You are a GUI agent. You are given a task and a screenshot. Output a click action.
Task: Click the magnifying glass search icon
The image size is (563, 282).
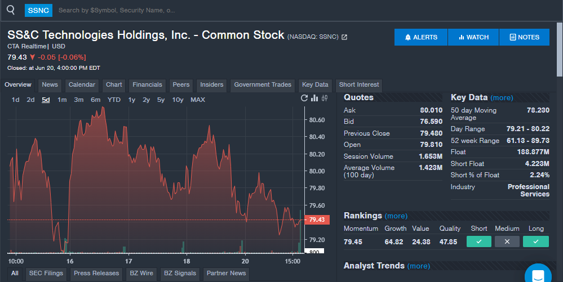pos(11,10)
